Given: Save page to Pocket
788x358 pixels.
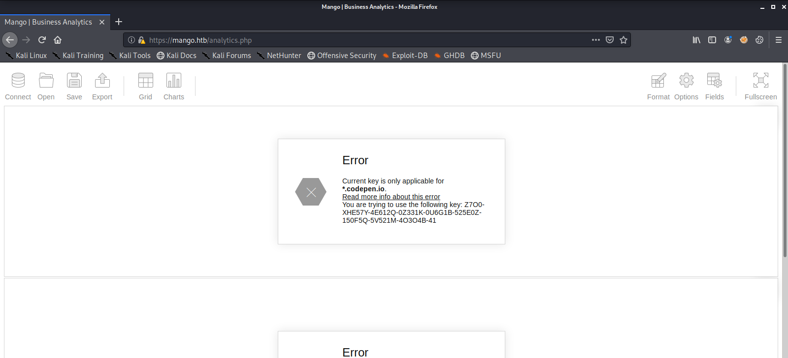Looking at the screenshot, I should (610, 40).
